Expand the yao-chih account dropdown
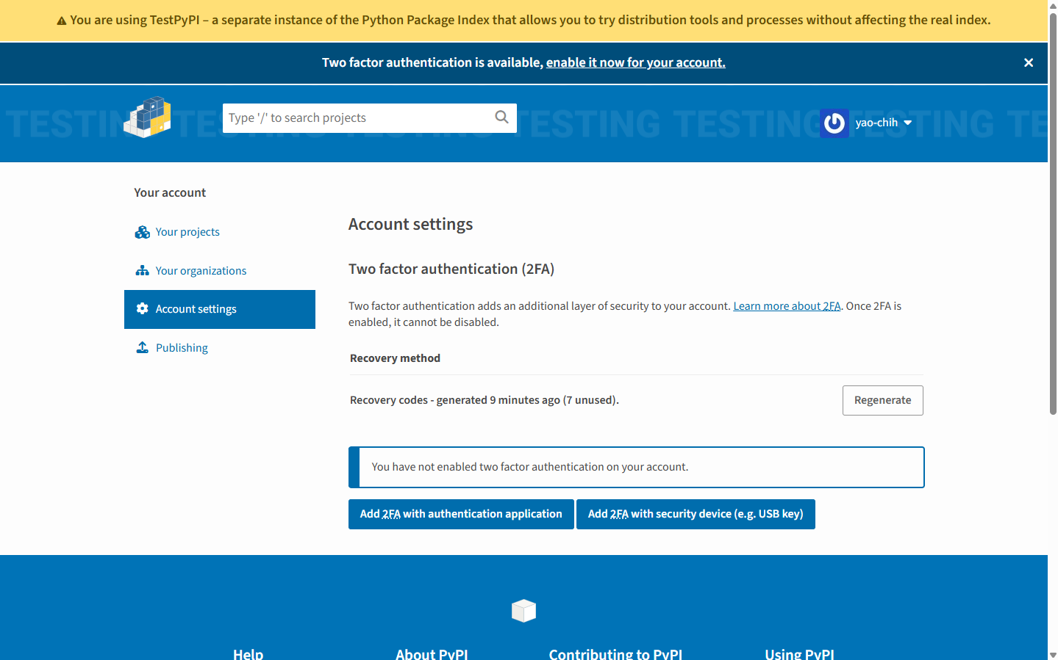Screen dimensions: 1058x660 point(882,123)
